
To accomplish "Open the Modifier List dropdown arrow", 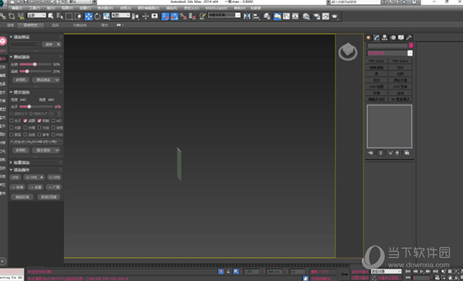I will pyautogui.click(x=410, y=53).
